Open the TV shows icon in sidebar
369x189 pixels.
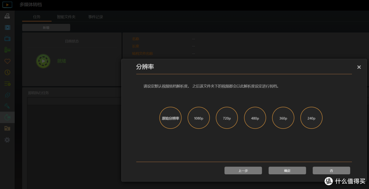[7, 38]
